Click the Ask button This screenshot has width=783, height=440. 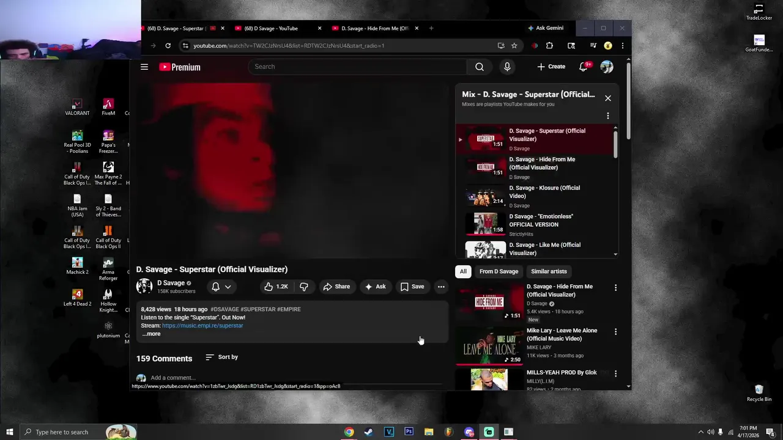[x=375, y=287]
